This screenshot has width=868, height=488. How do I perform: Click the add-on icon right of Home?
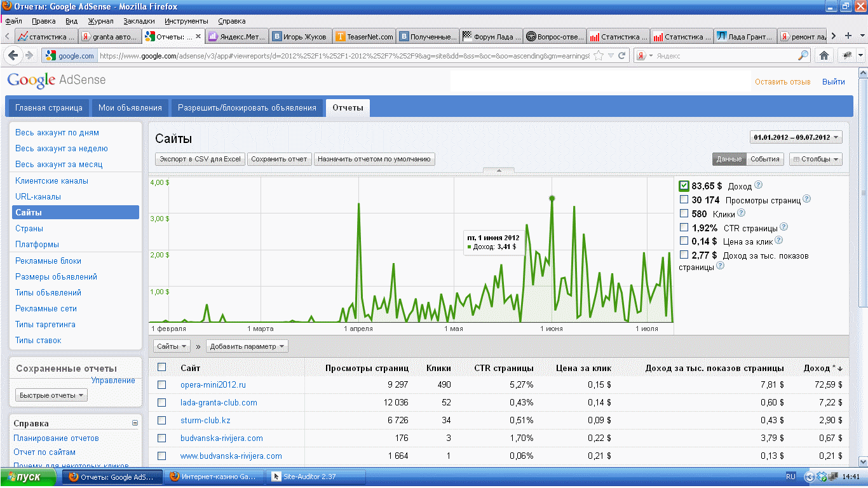tap(846, 56)
